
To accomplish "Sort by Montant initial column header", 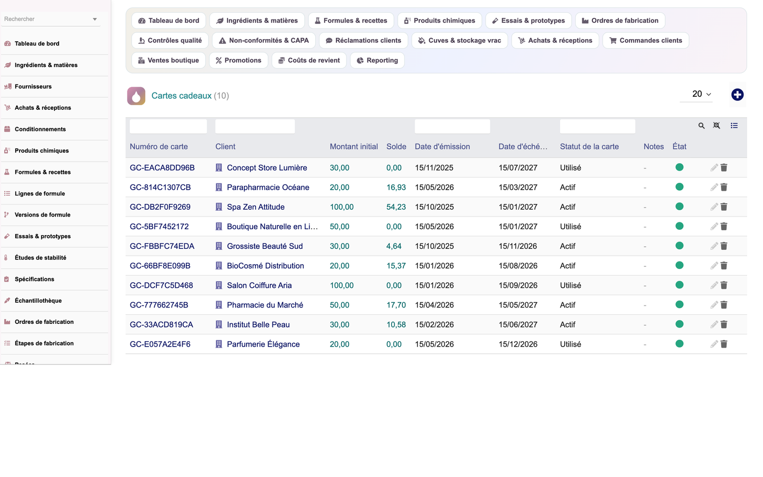I will (x=354, y=147).
